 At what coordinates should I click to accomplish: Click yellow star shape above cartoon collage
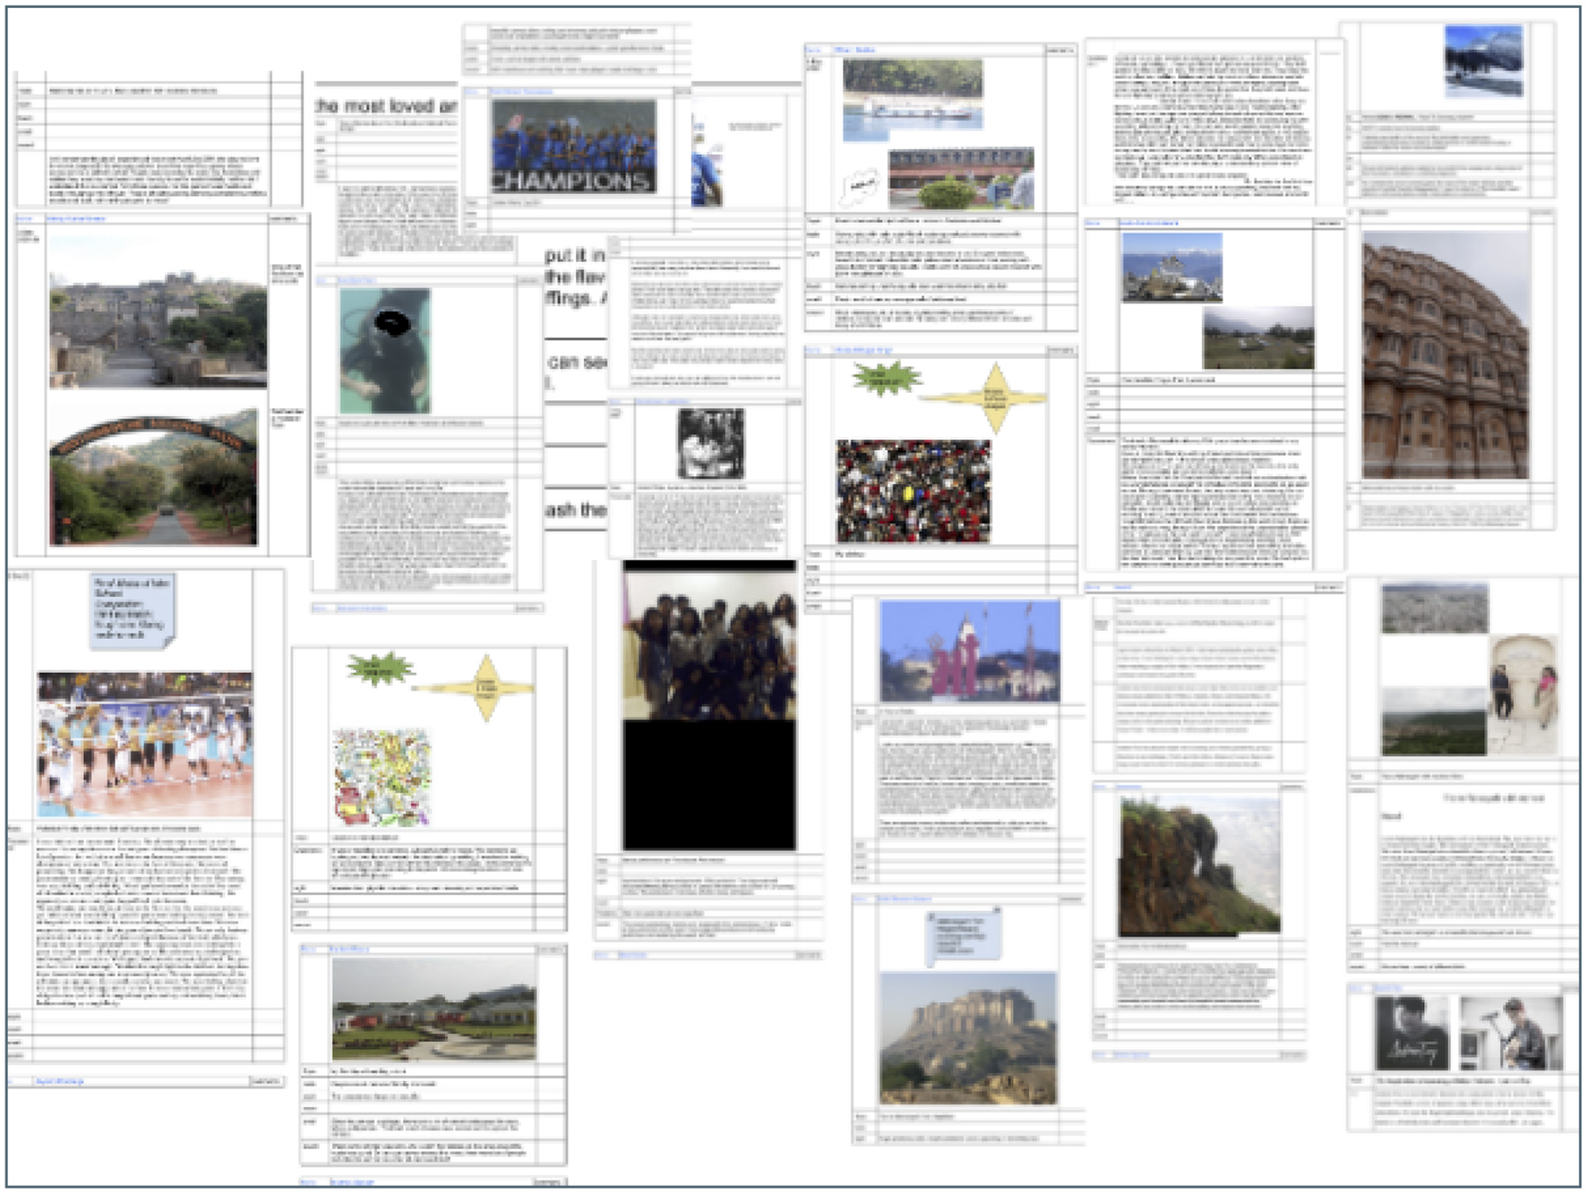coord(486,687)
